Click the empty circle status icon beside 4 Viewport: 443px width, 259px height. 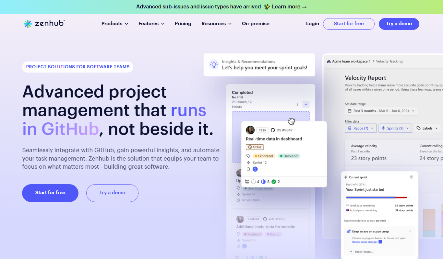tap(254, 182)
